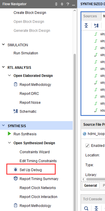Click the RTL ANALYSIS heading text
Viewport: 105px width, 211px height.
(19, 67)
